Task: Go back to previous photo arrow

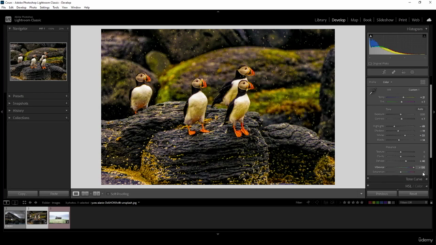Action: point(30,203)
